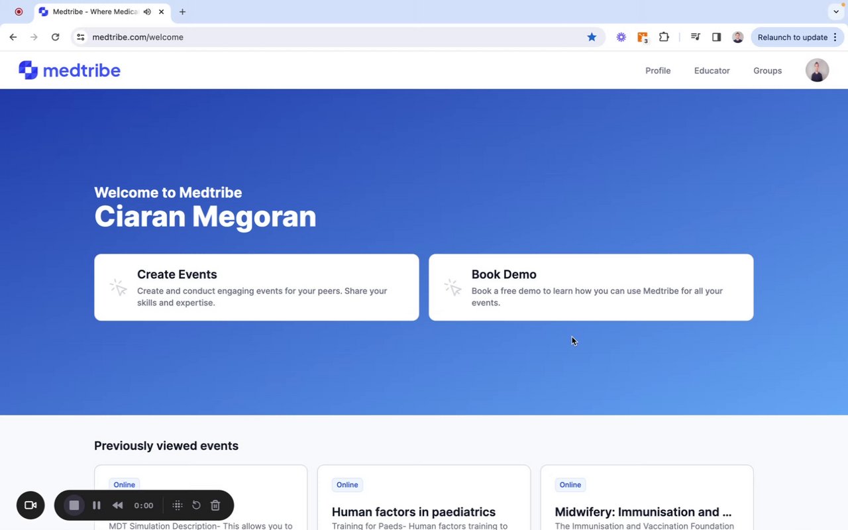Open Midwifery: Immunisation event card

coord(647,498)
